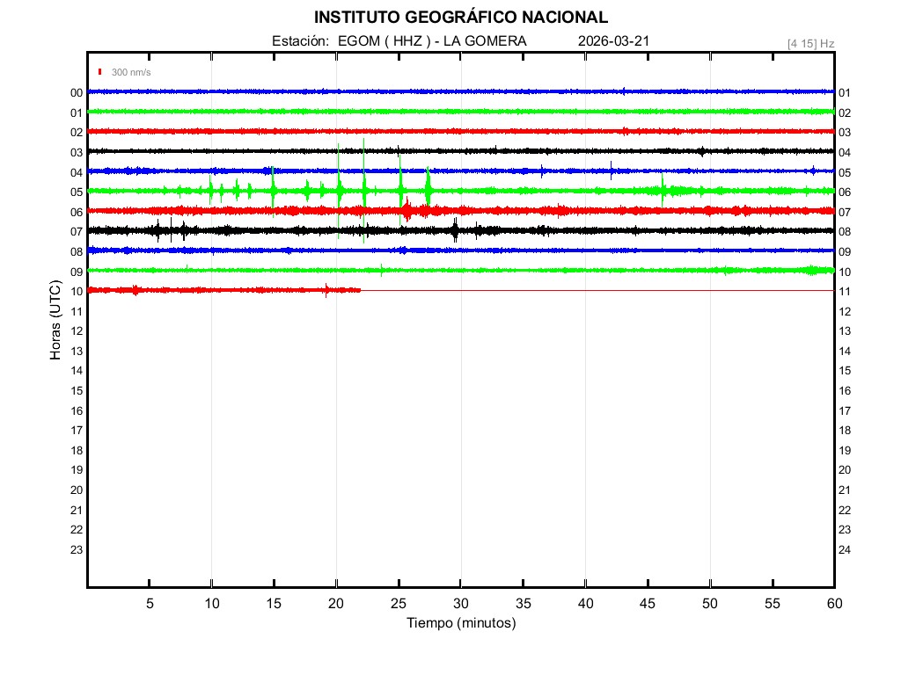Click the 'Tiempo (minutos)' axis label

pos(460,623)
